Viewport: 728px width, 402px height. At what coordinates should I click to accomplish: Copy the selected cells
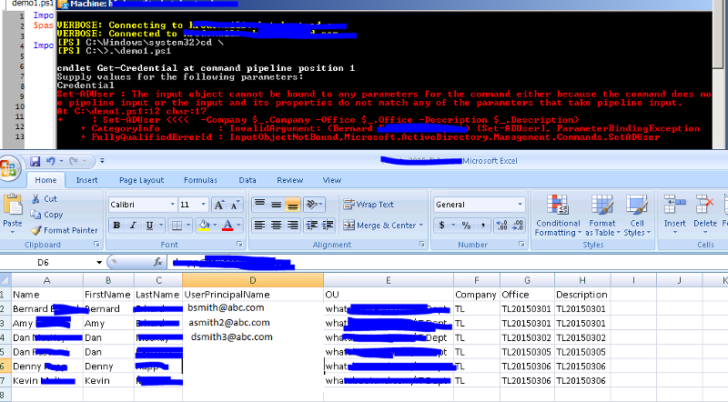(x=46, y=215)
